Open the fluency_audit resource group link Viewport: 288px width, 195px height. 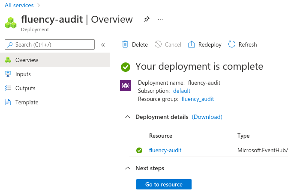click(x=198, y=99)
